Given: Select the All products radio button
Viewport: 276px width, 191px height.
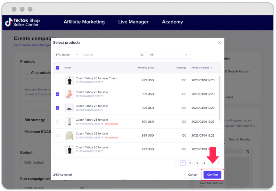Looking at the screenshot, I should click(x=27, y=73).
